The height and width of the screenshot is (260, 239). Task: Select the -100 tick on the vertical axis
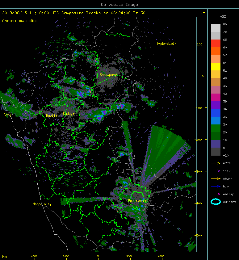[x=199, y=108]
